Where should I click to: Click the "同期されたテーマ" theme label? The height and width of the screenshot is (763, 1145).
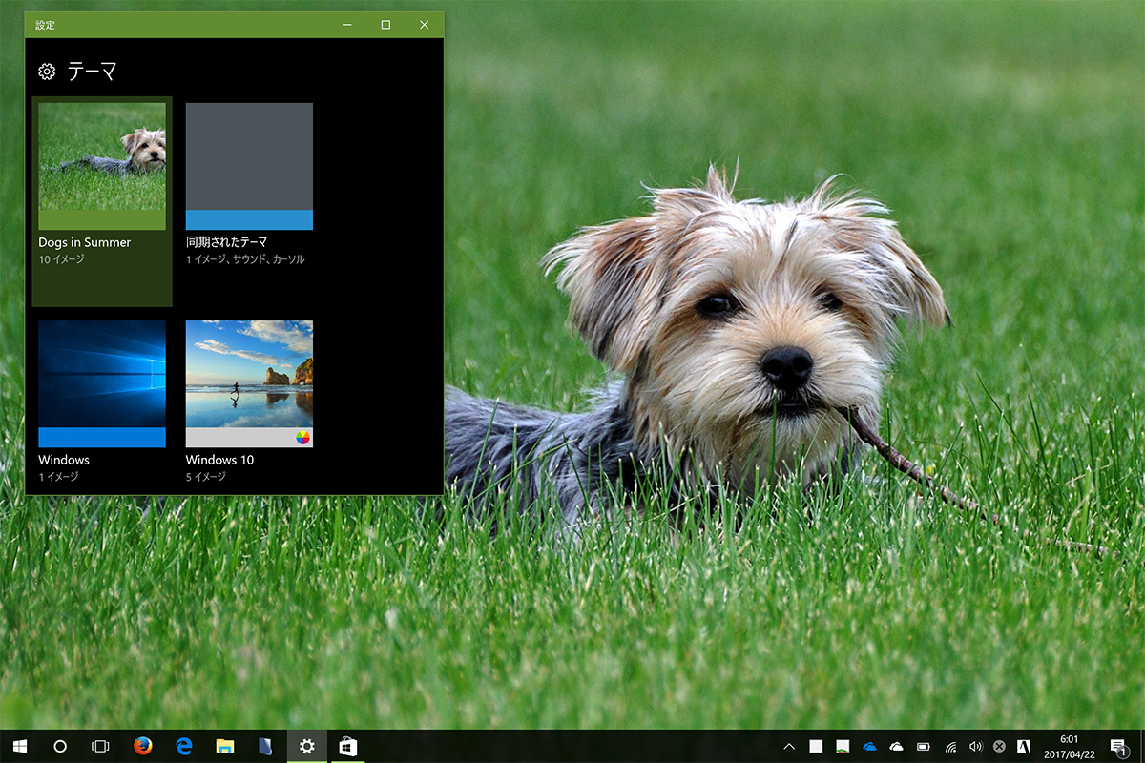226,242
